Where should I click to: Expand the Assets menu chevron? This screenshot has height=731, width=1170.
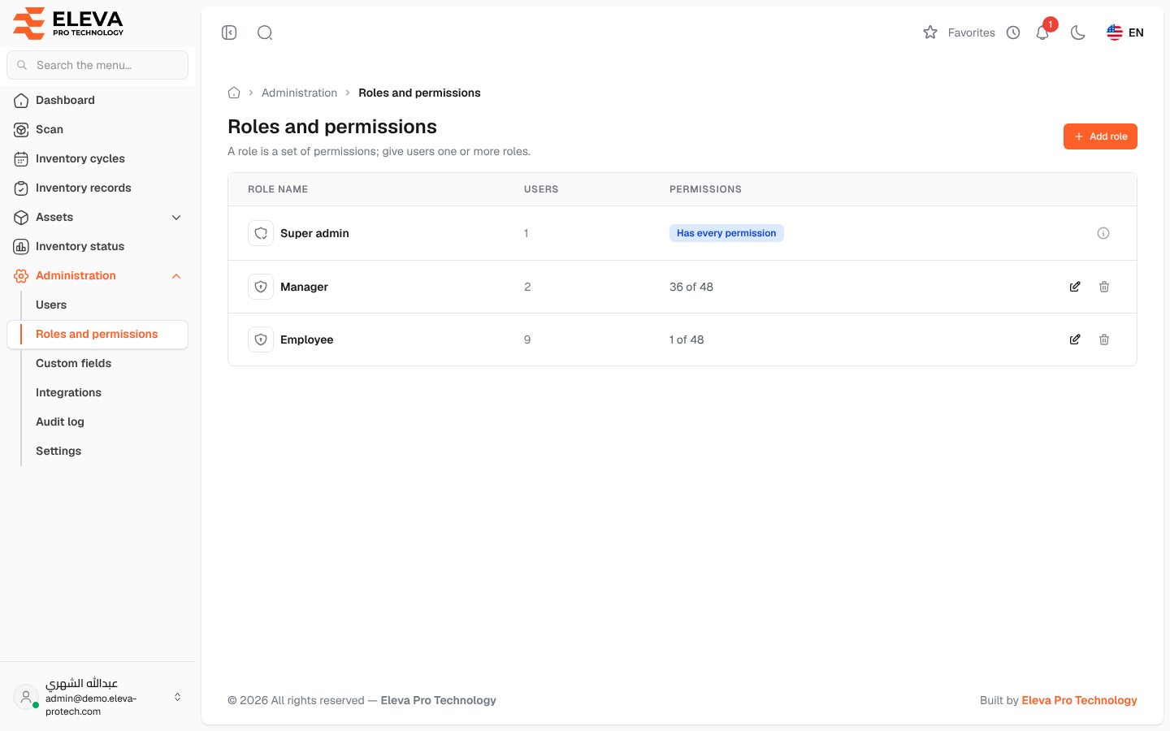[176, 217]
